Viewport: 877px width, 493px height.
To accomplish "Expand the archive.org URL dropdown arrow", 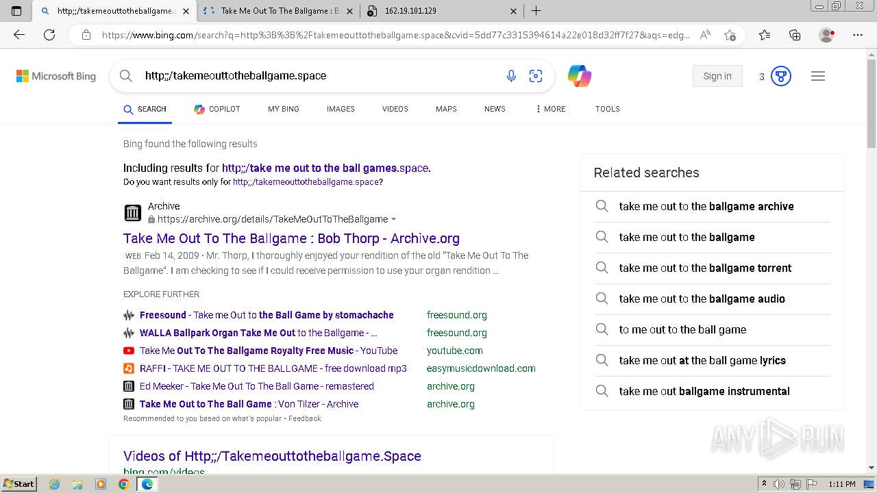I will point(393,219).
